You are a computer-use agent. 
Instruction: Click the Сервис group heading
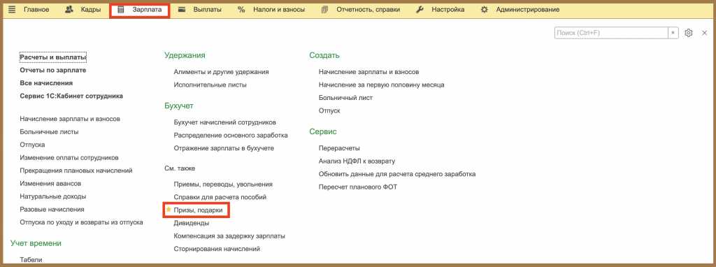(x=323, y=131)
